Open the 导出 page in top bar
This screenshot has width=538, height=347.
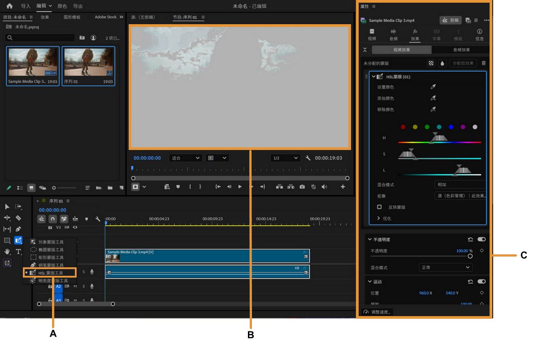point(78,6)
